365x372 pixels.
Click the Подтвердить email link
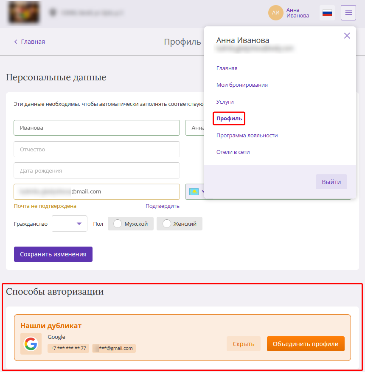(162, 206)
